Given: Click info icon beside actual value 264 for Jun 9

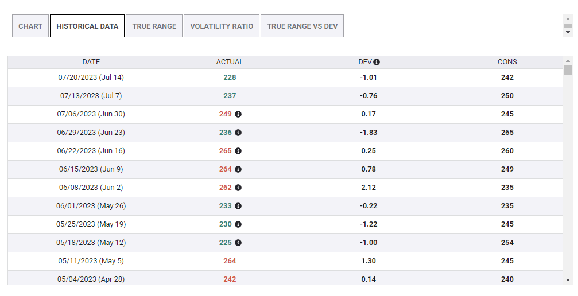Looking at the screenshot, I should [x=238, y=169].
